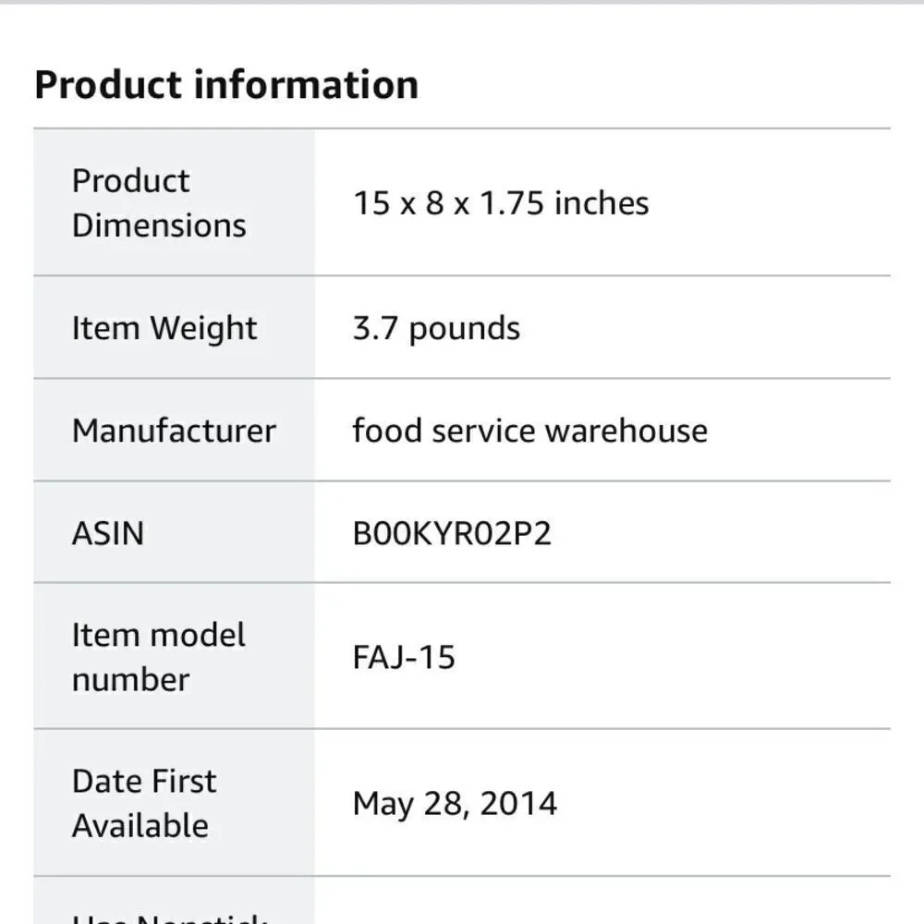
Task: Click the May 28, 2014 date value
Action: click(455, 804)
